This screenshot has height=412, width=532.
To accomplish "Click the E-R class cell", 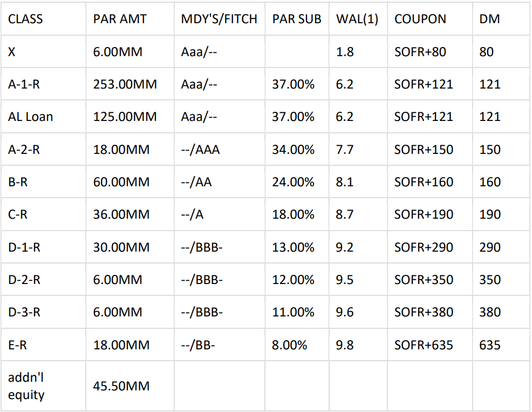I will (17, 345).
